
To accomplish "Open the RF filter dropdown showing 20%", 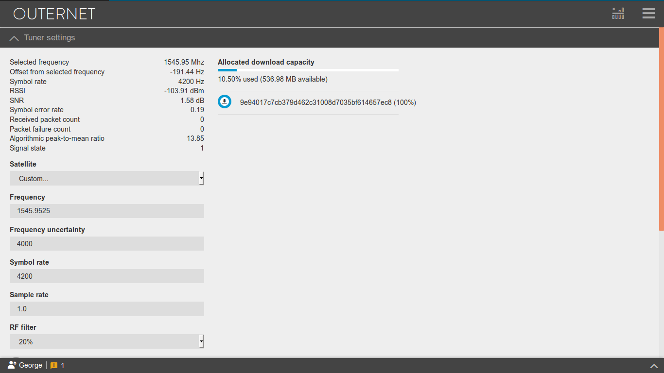I will [x=107, y=341].
